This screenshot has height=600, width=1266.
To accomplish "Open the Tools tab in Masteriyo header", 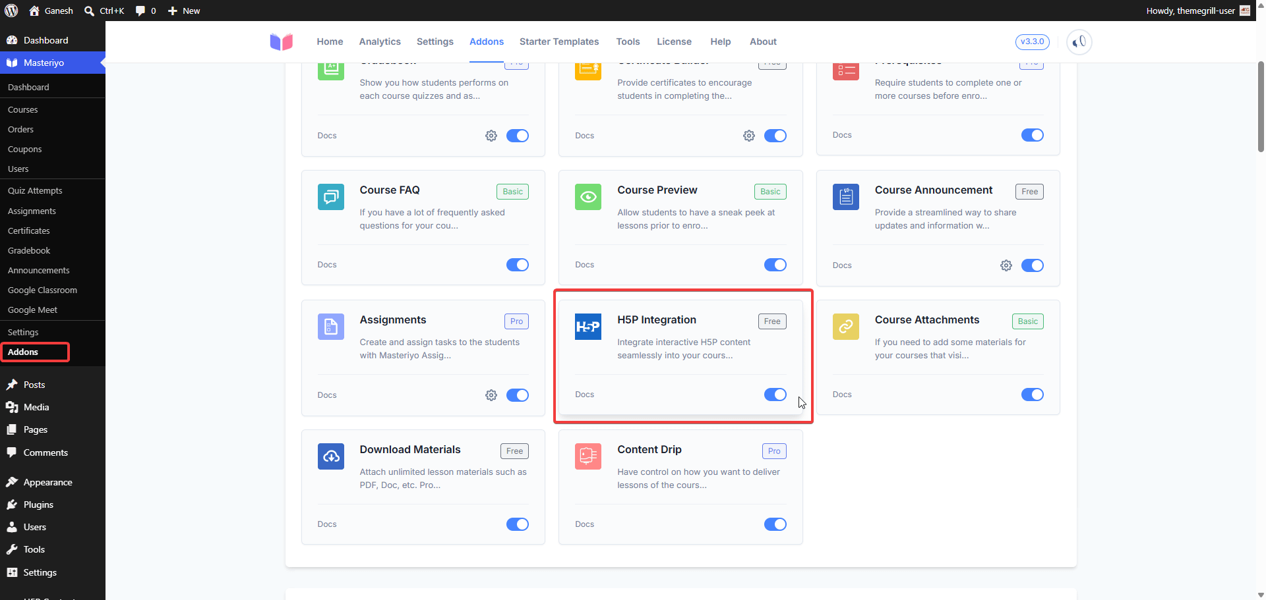I will coord(628,41).
